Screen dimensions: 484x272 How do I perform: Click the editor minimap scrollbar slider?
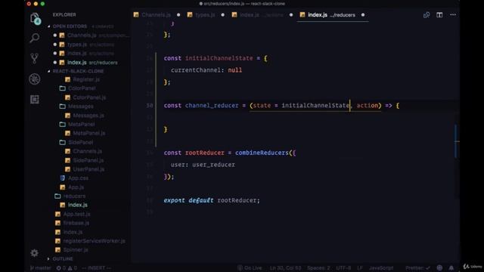click(455, 141)
